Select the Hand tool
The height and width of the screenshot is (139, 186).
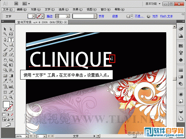point(5,97)
